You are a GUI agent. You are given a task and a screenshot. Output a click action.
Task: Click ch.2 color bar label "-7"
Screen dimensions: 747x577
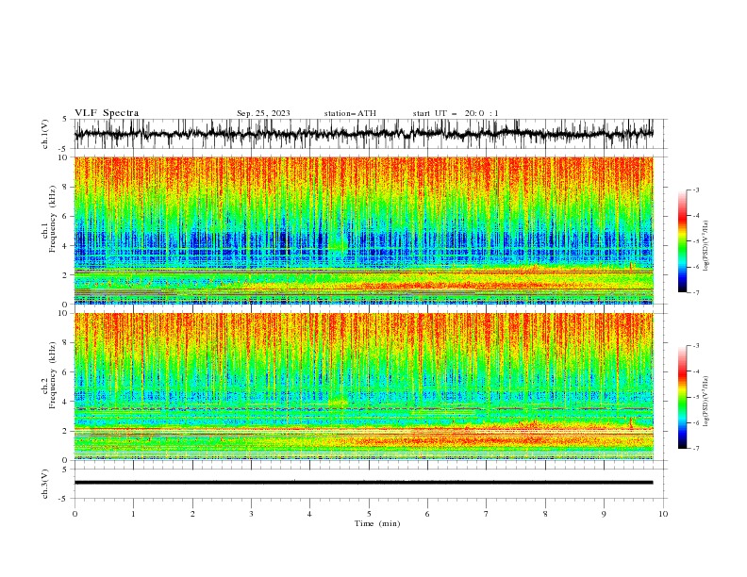click(696, 449)
